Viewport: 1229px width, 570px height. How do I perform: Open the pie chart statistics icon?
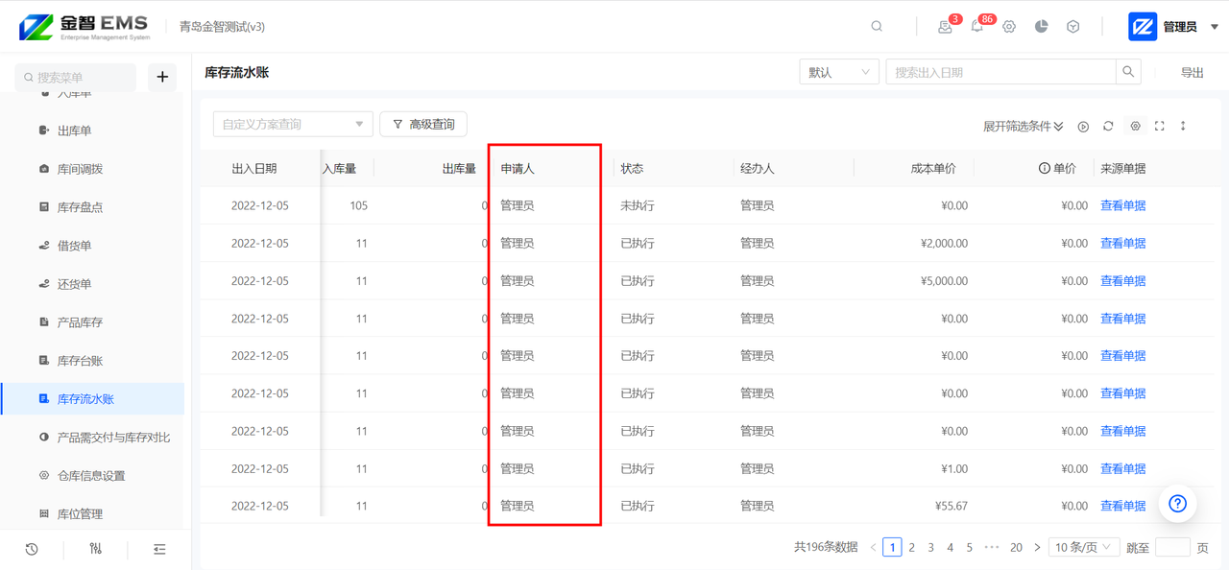(x=1042, y=27)
